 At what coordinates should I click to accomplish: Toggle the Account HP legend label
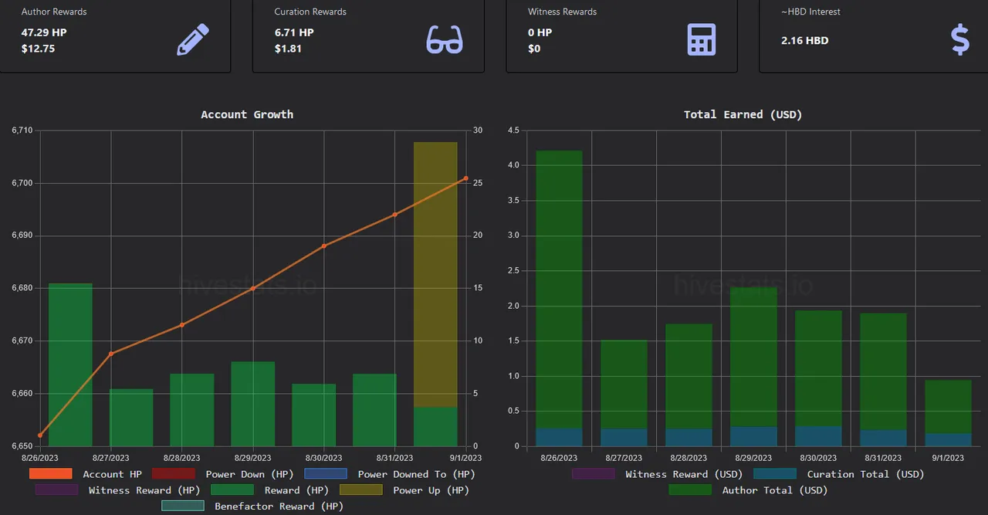(112, 474)
